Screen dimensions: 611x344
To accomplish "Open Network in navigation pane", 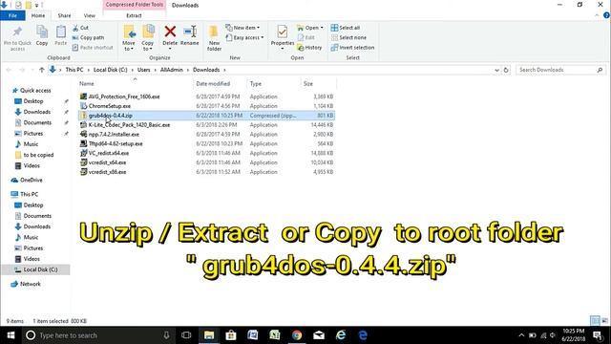I will click(30, 284).
